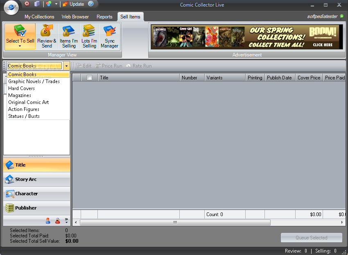Click the database stack icon in title bar

[37, 4]
